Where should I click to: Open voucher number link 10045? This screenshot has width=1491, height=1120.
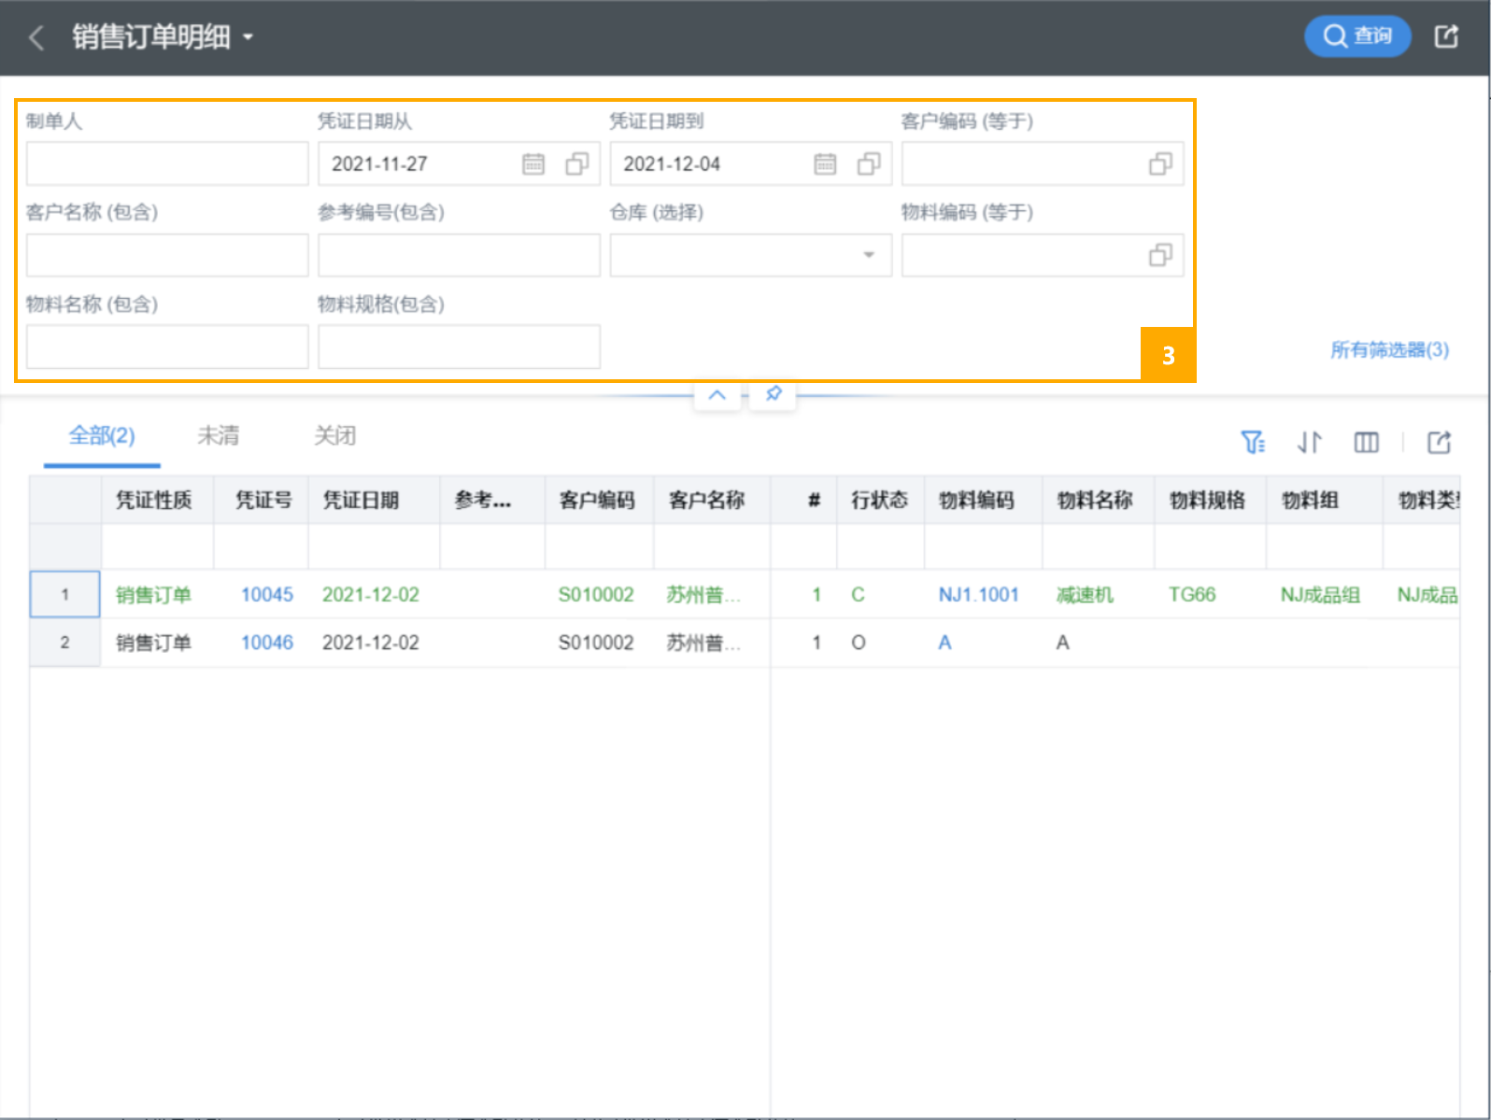click(x=267, y=594)
